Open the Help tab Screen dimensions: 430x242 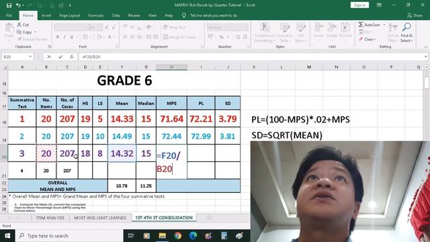point(169,15)
